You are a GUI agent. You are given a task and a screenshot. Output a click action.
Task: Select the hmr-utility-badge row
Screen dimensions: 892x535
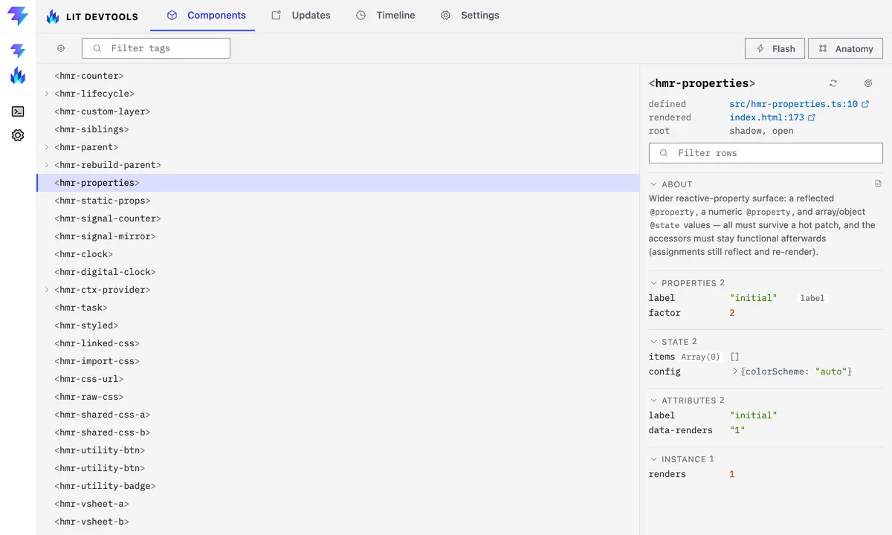pyautogui.click(x=338, y=486)
